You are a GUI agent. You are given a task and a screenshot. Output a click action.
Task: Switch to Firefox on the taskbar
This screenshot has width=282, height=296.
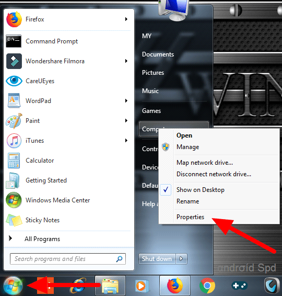click(x=175, y=286)
